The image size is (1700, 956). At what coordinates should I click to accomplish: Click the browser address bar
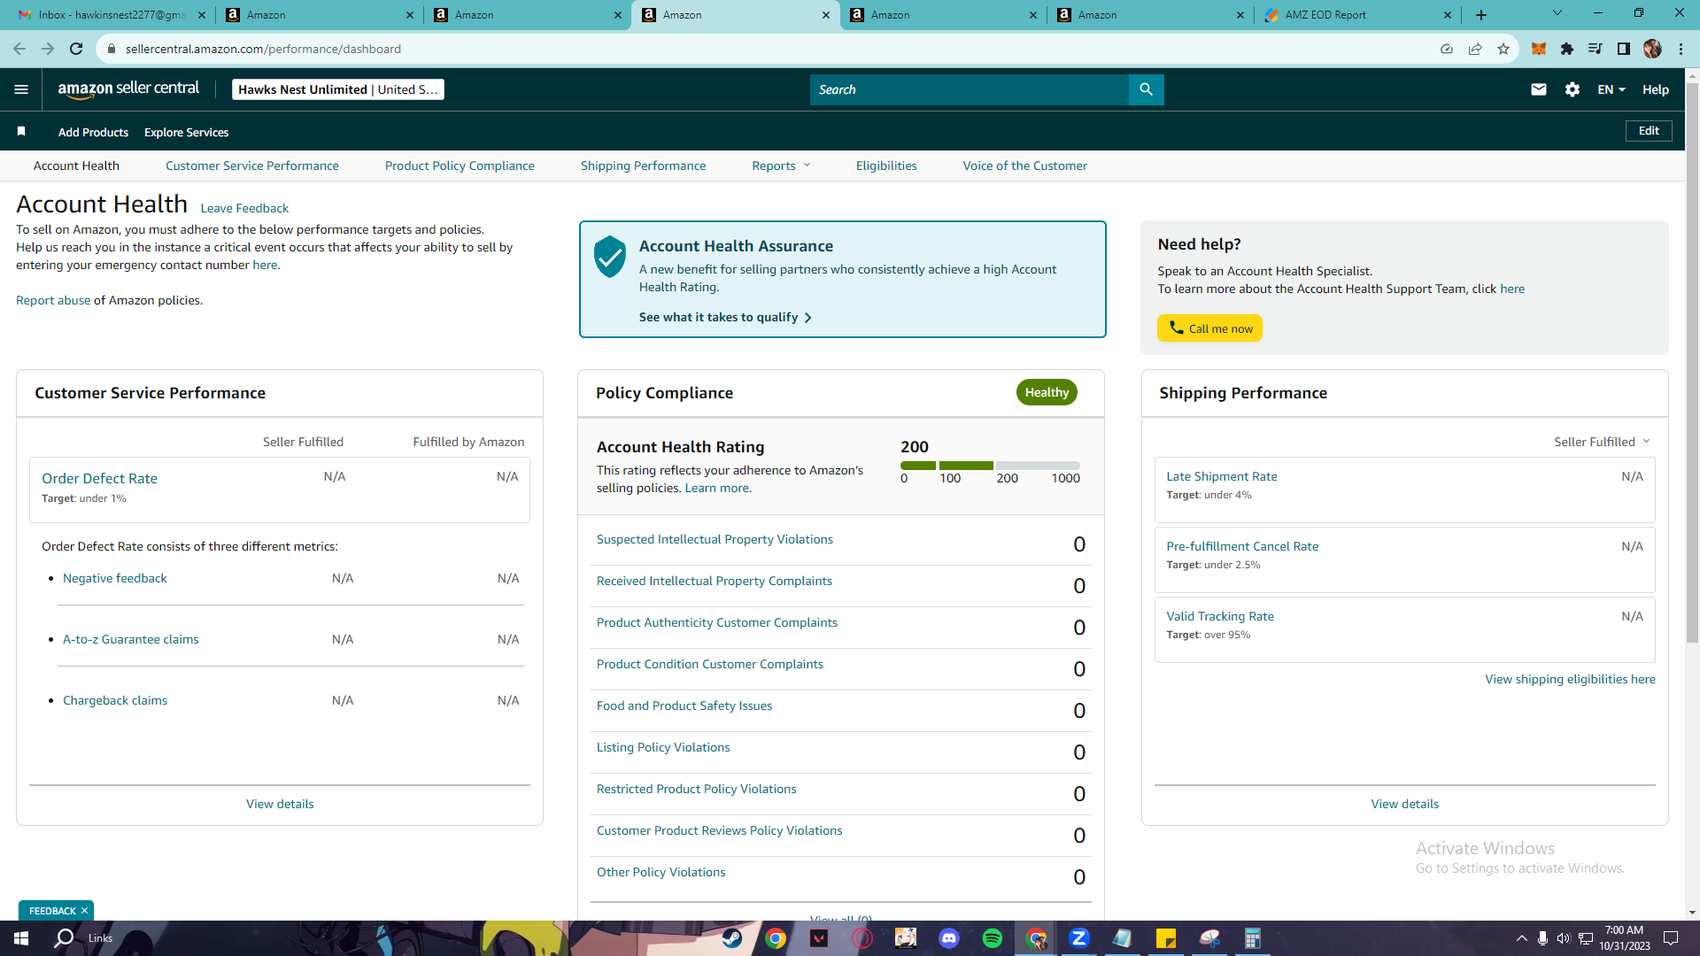(770, 49)
